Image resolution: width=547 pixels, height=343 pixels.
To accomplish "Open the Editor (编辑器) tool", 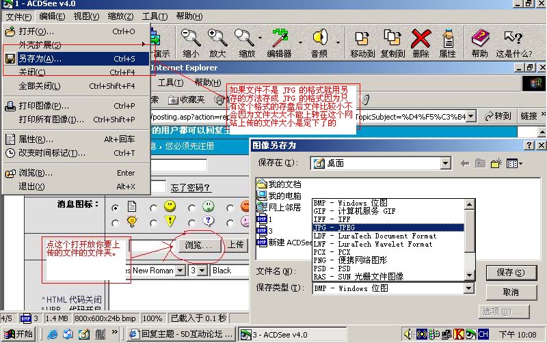I will click(280, 38).
